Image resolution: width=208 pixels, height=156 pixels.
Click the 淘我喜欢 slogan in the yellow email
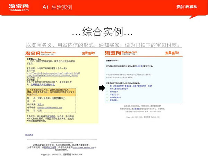coord(88,53)
